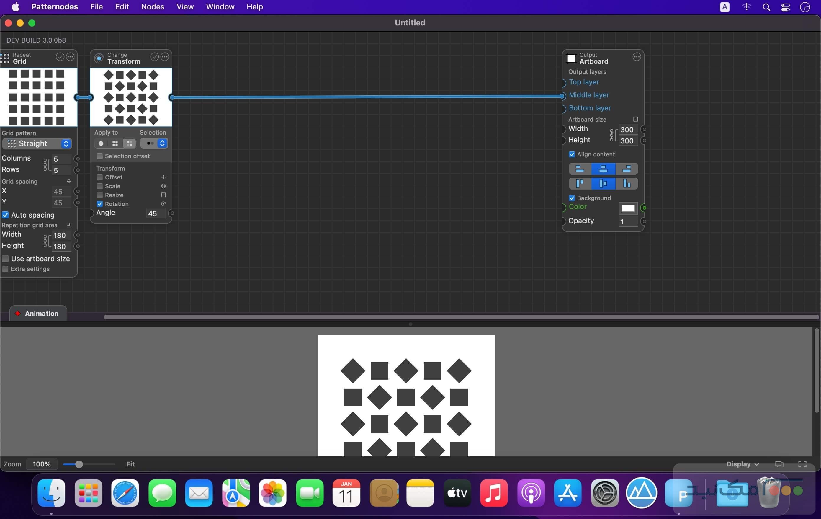Disable the Auto spacing checkbox
Viewport: 821px width, 519px height.
pos(5,215)
